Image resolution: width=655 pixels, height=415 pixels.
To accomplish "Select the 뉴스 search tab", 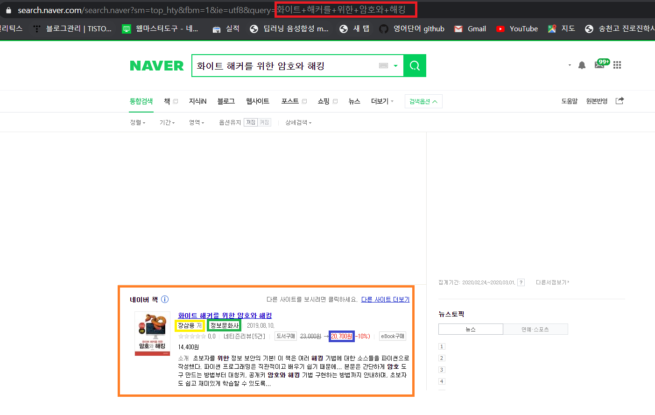I will (354, 101).
